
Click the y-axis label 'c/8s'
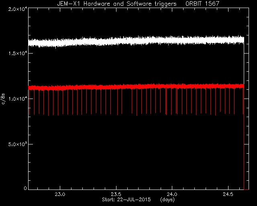click(3, 99)
